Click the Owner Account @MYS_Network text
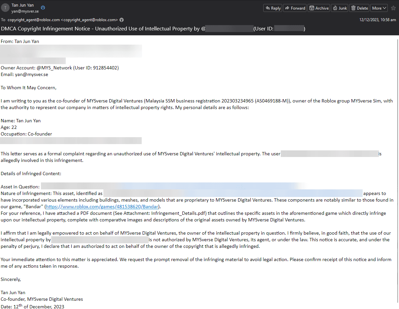This screenshot has height=309, width=399. pyautogui.click(x=60, y=68)
